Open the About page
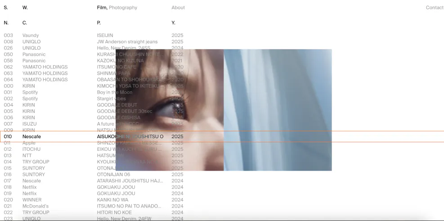Screen dimensions: 444x221 coord(178,8)
